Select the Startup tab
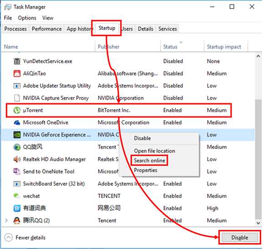Screen dimensions: 262x249 (107, 28)
